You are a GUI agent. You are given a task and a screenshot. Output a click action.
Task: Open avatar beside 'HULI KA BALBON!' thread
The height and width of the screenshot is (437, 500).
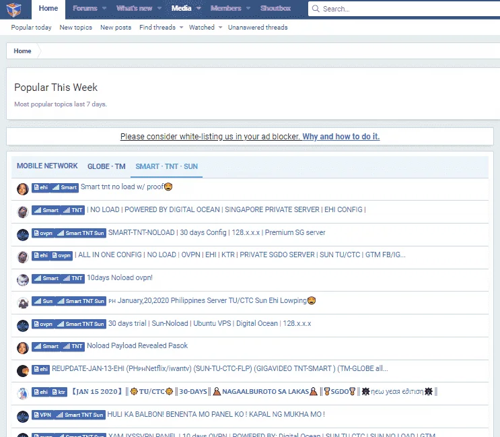click(23, 417)
